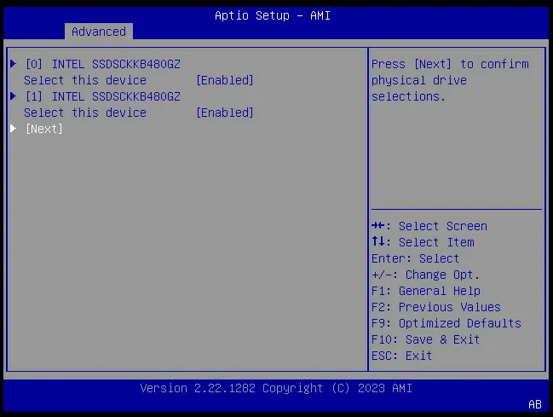Click the 'Press [Next] to confirm' help text
This screenshot has width=553, height=417.
click(x=450, y=64)
